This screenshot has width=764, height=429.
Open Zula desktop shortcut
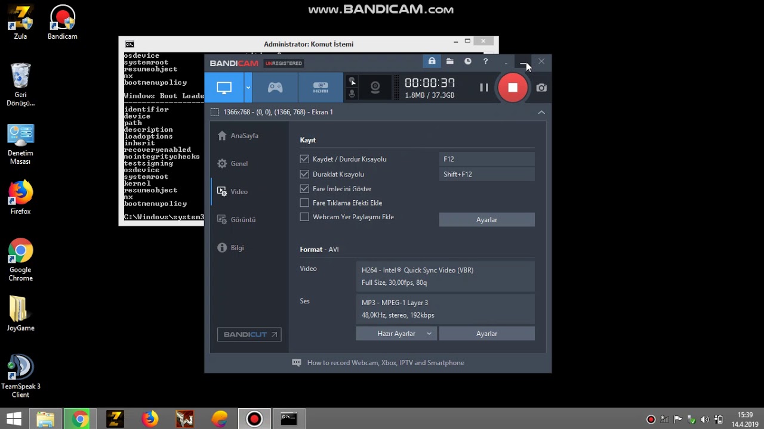[x=20, y=22]
